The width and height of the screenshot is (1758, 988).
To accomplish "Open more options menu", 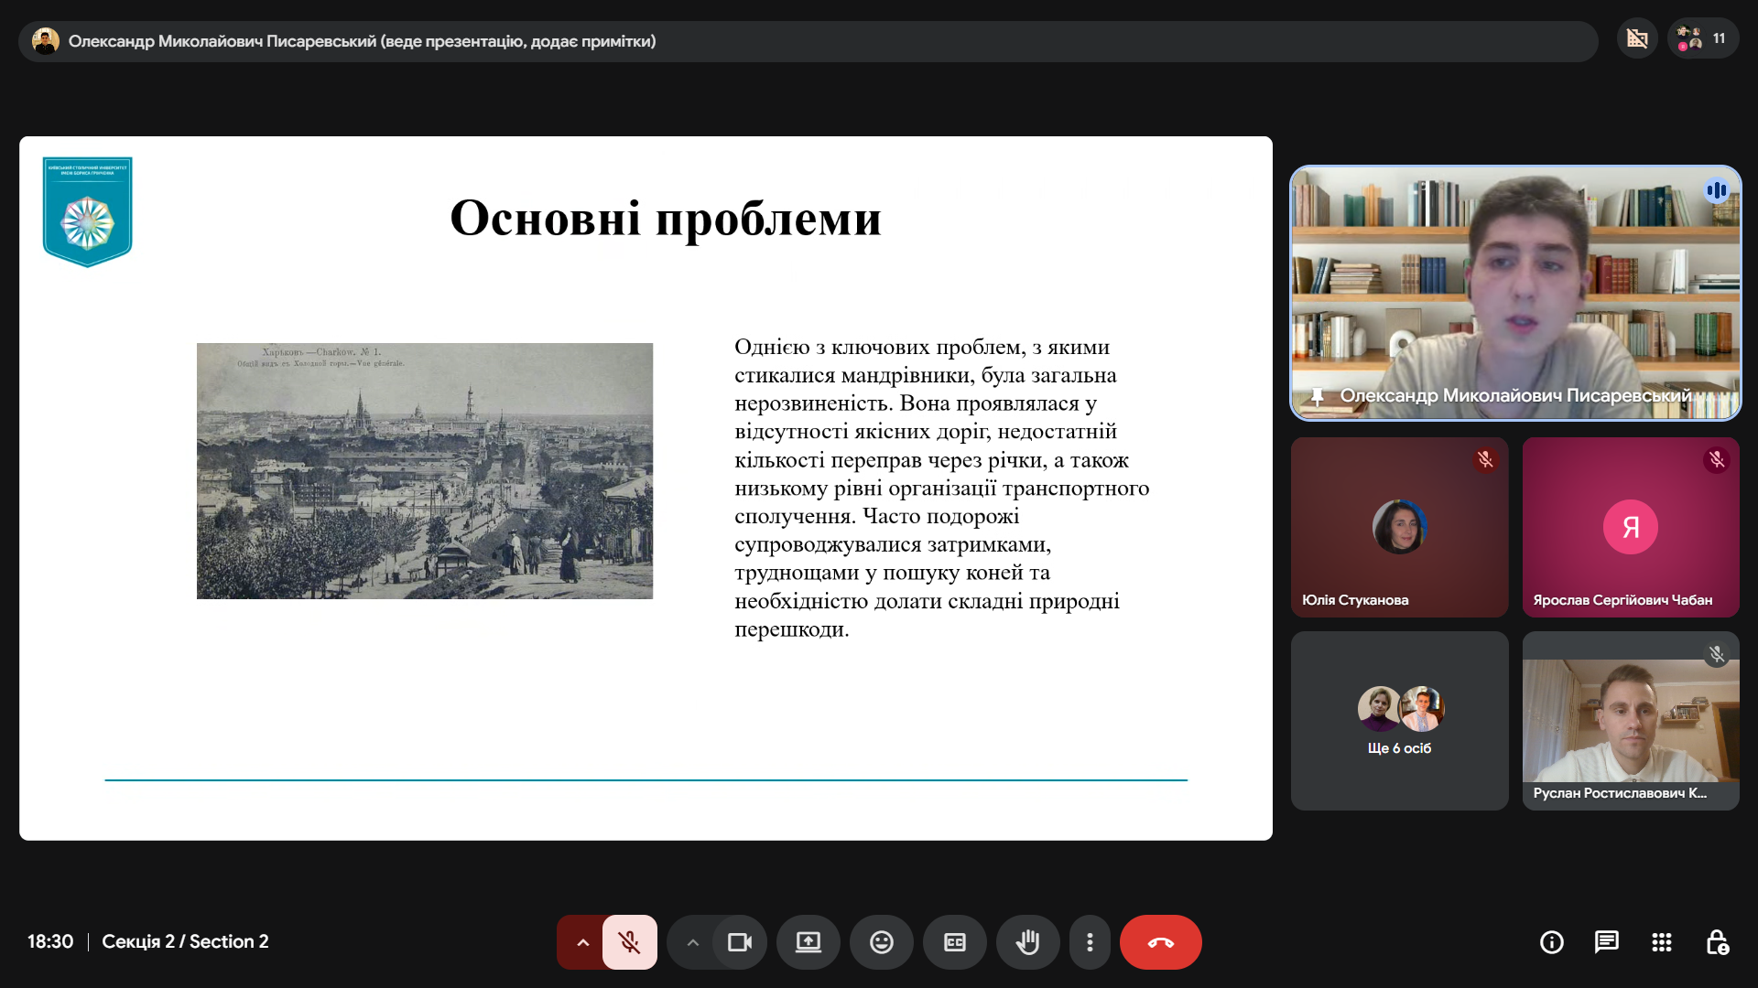I will coord(1090,942).
